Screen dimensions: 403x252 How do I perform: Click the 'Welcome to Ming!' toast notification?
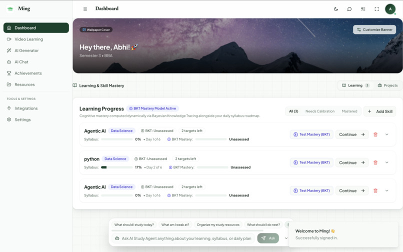click(343, 234)
